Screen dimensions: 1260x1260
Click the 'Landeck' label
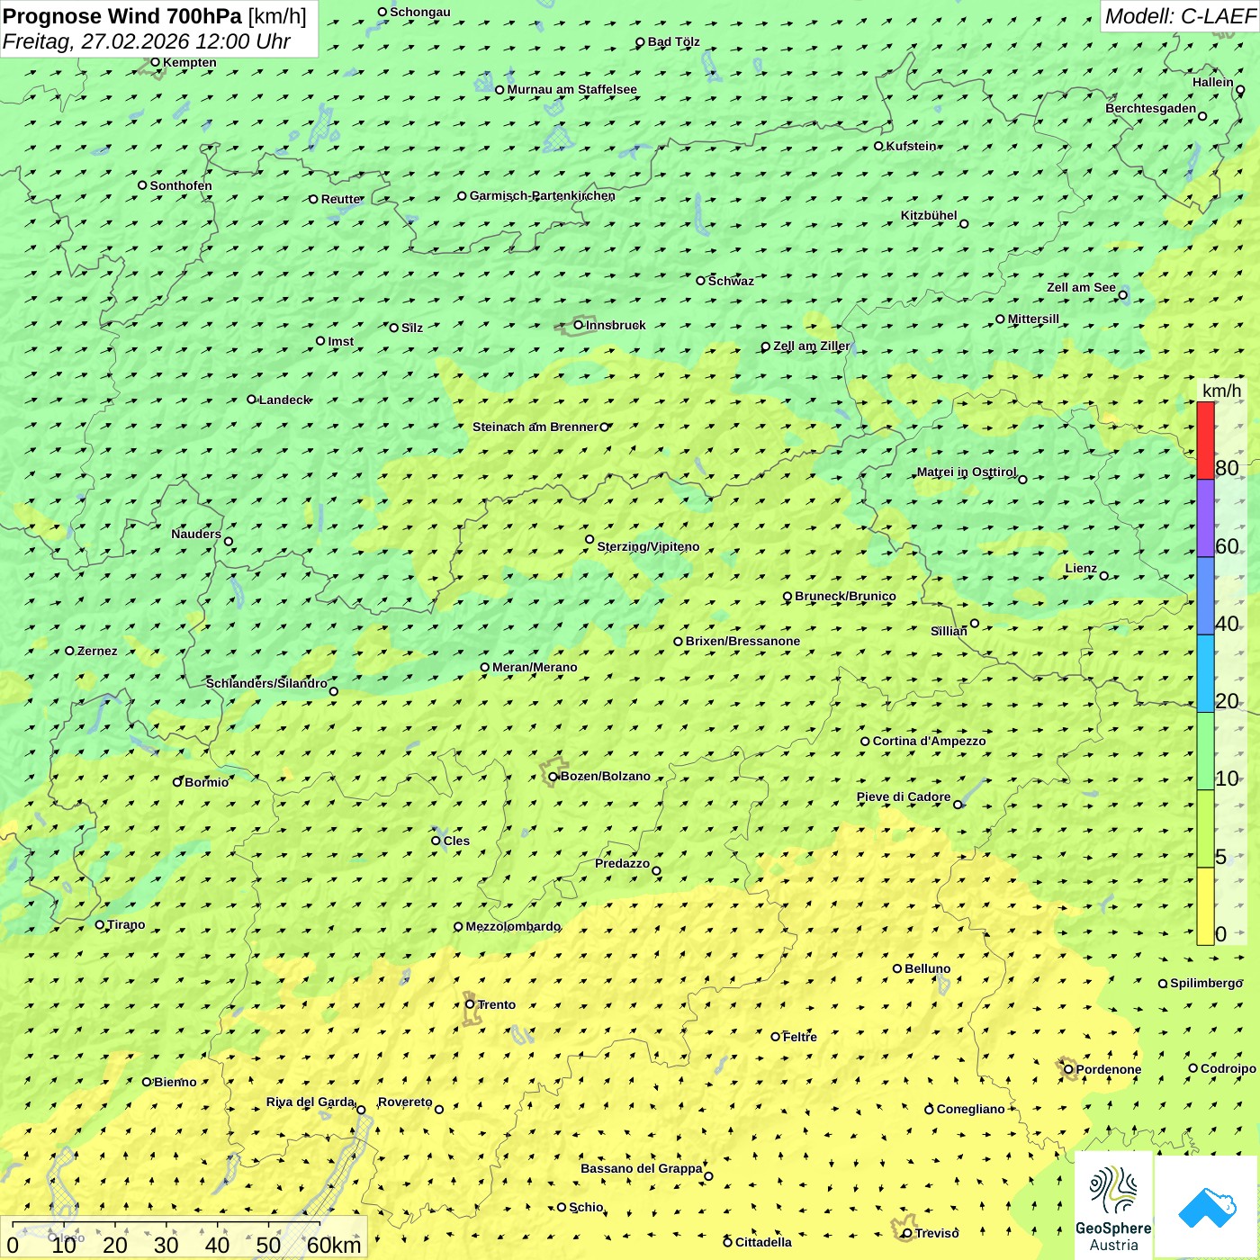(284, 400)
